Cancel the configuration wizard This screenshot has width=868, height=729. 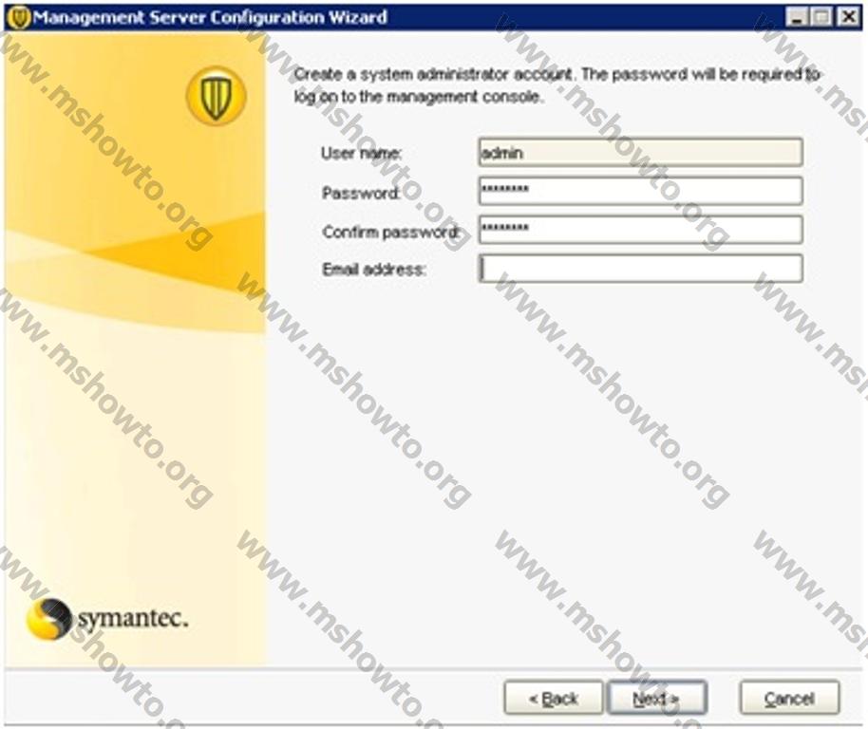coord(788,699)
